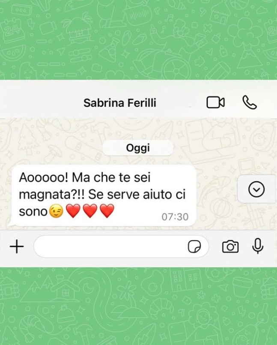
Task: Tap the word "sono" in the message
Action: [33, 212]
